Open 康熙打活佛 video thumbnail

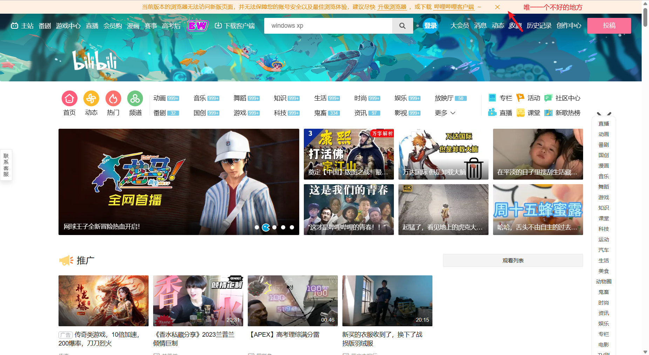point(349,154)
